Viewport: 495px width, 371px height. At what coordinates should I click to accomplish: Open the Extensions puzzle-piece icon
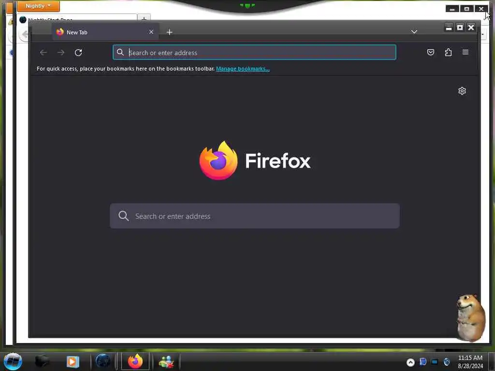[x=448, y=52]
